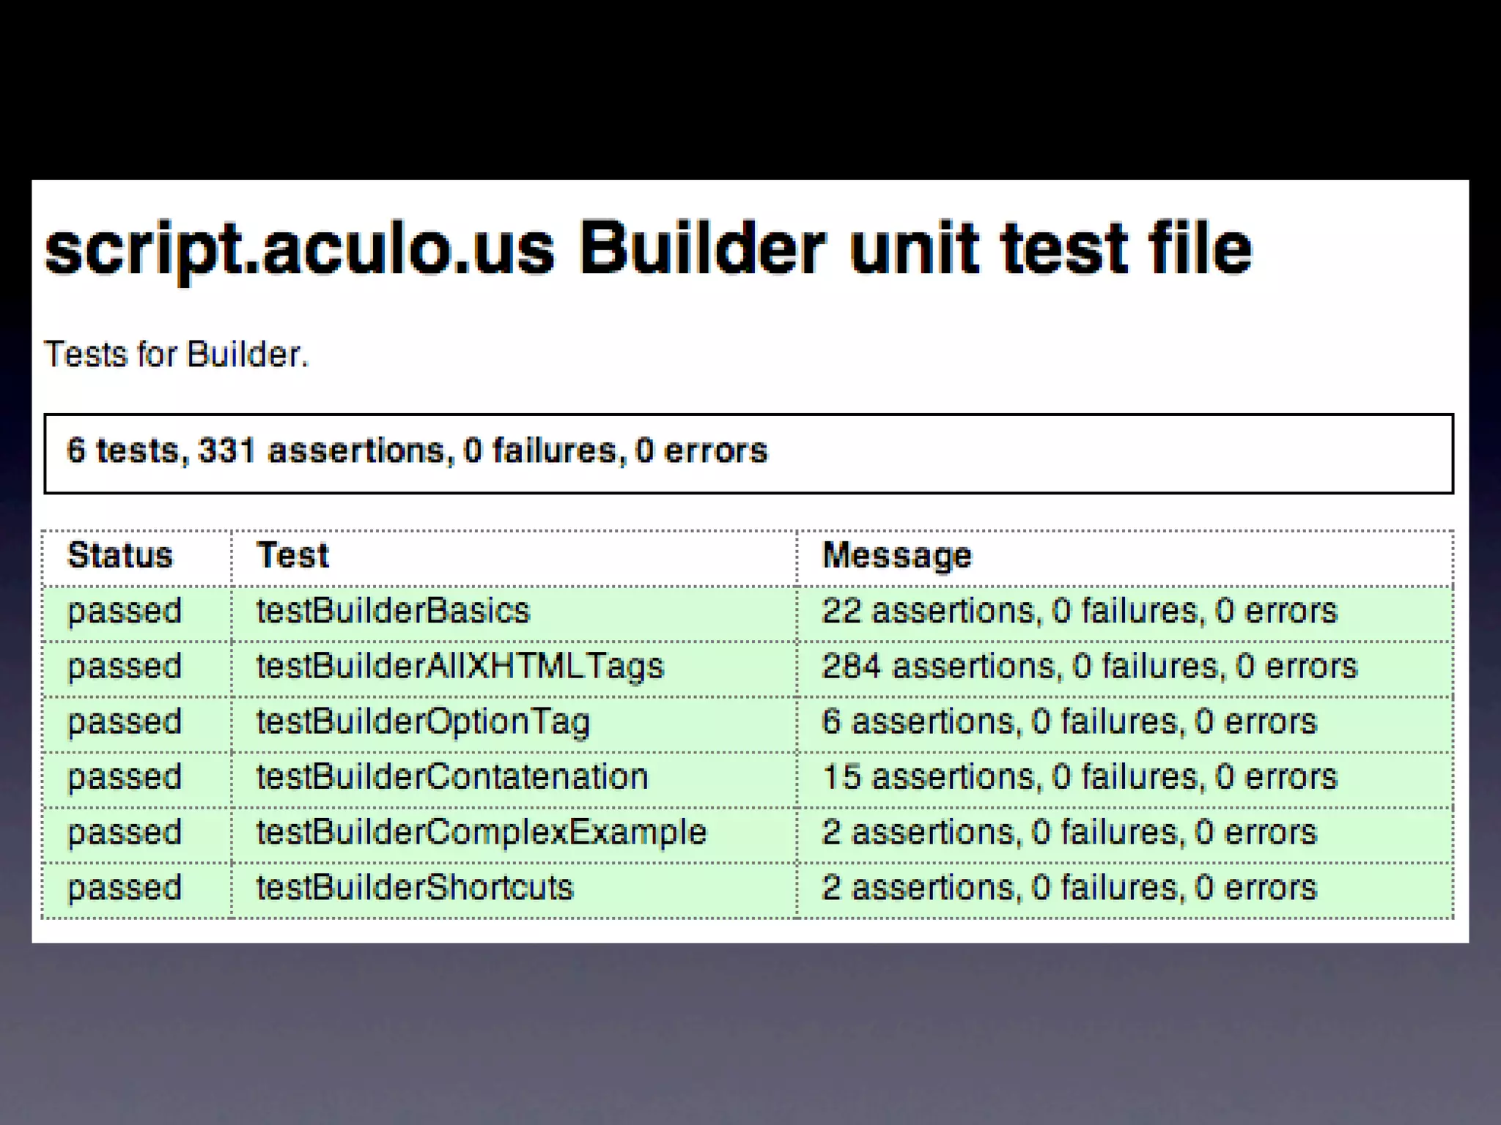
Task: Click the passed status for testBuilderOptionTag
Action: click(125, 722)
